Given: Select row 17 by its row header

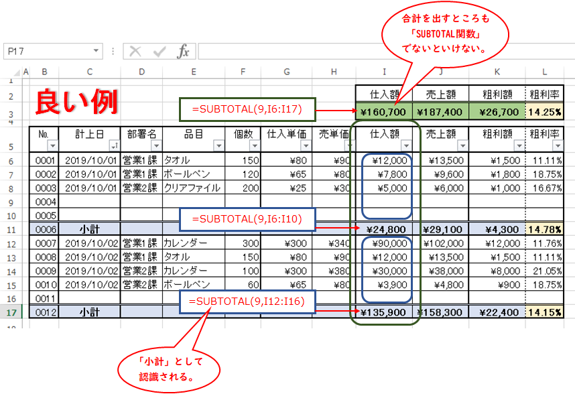Looking at the screenshot, I should [11, 312].
